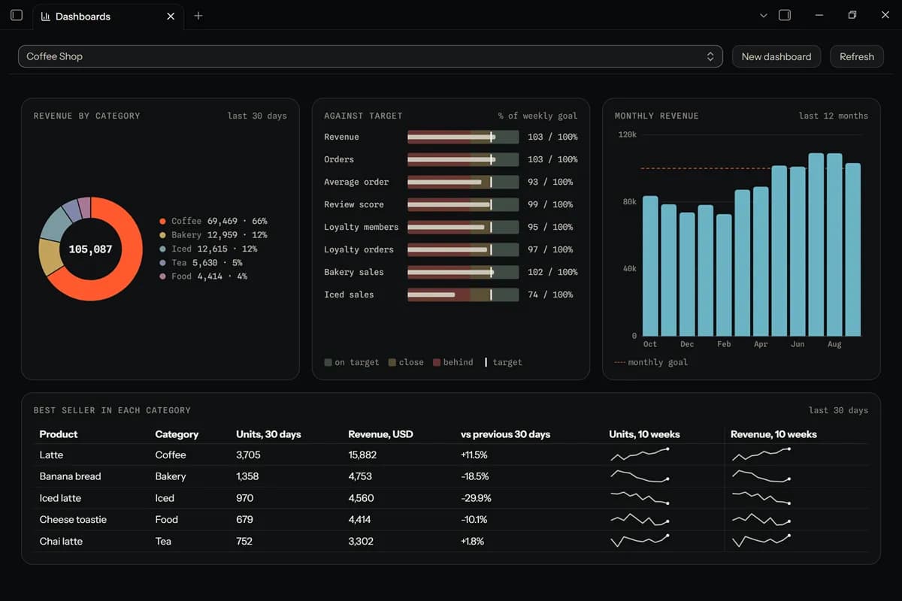The image size is (902, 601).
Task: Click the Revenue target progress bar
Action: pyautogui.click(x=463, y=137)
